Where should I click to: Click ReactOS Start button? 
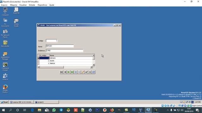(4, 102)
